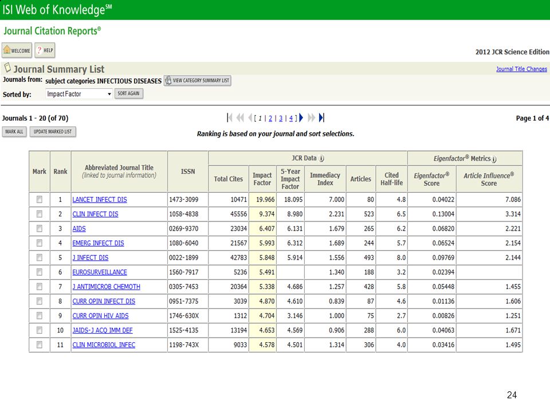The image size is (550, 412).
Task: Click the 5-Year Impact Factor header
Action: point(290,179)
